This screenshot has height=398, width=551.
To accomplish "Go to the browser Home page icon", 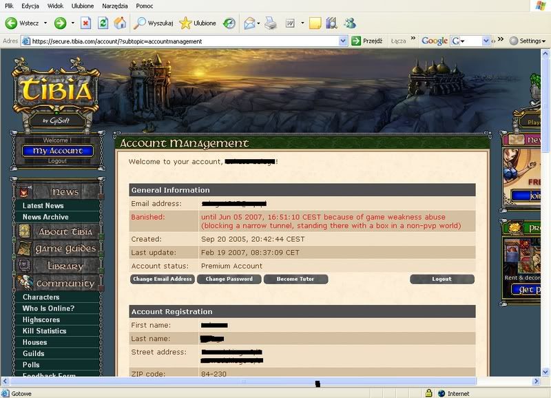I will (x=120, y=23).
